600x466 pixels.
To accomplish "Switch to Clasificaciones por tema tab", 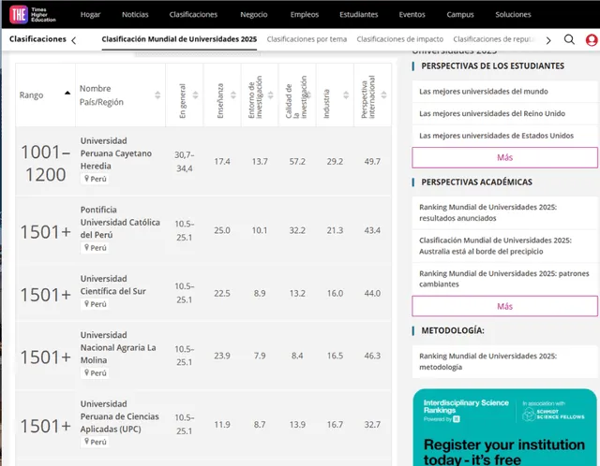I will pos(307,39).
